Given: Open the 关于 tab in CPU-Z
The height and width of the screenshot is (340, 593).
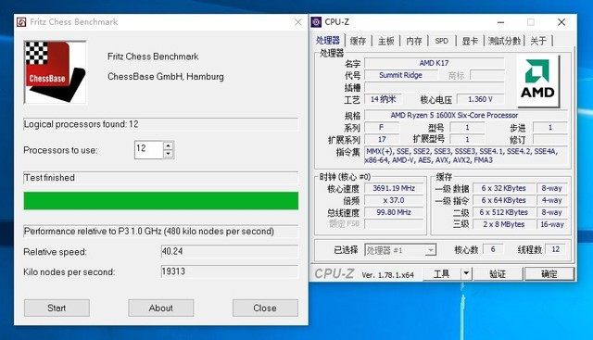Looking at the screenshot, I should pos(538,41).
